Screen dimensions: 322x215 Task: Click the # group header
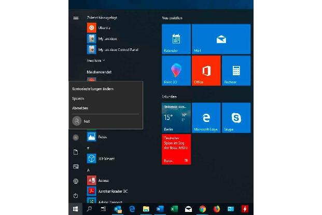[88, 148]
